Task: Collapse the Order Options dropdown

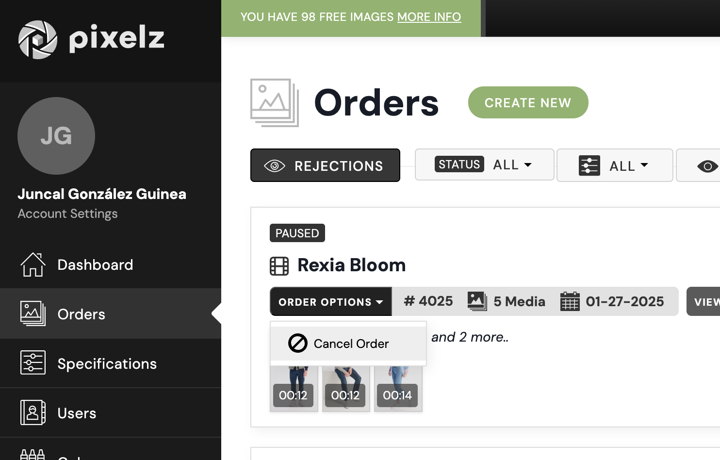Action: (x=331, y=302)
